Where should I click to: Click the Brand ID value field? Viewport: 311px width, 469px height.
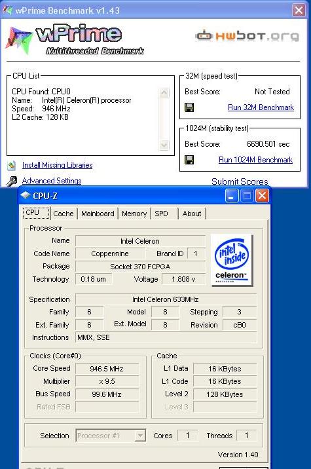coord(196,253)
